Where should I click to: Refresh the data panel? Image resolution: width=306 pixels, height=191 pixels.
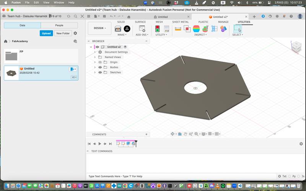point(68,16)
